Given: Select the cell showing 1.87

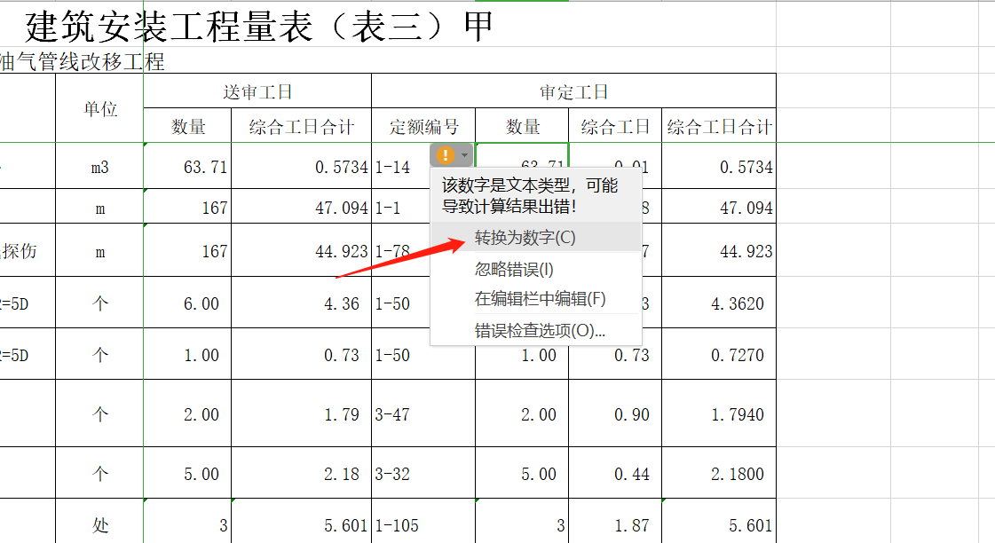Looking at the screenshot, I should [x=615, y=525].
